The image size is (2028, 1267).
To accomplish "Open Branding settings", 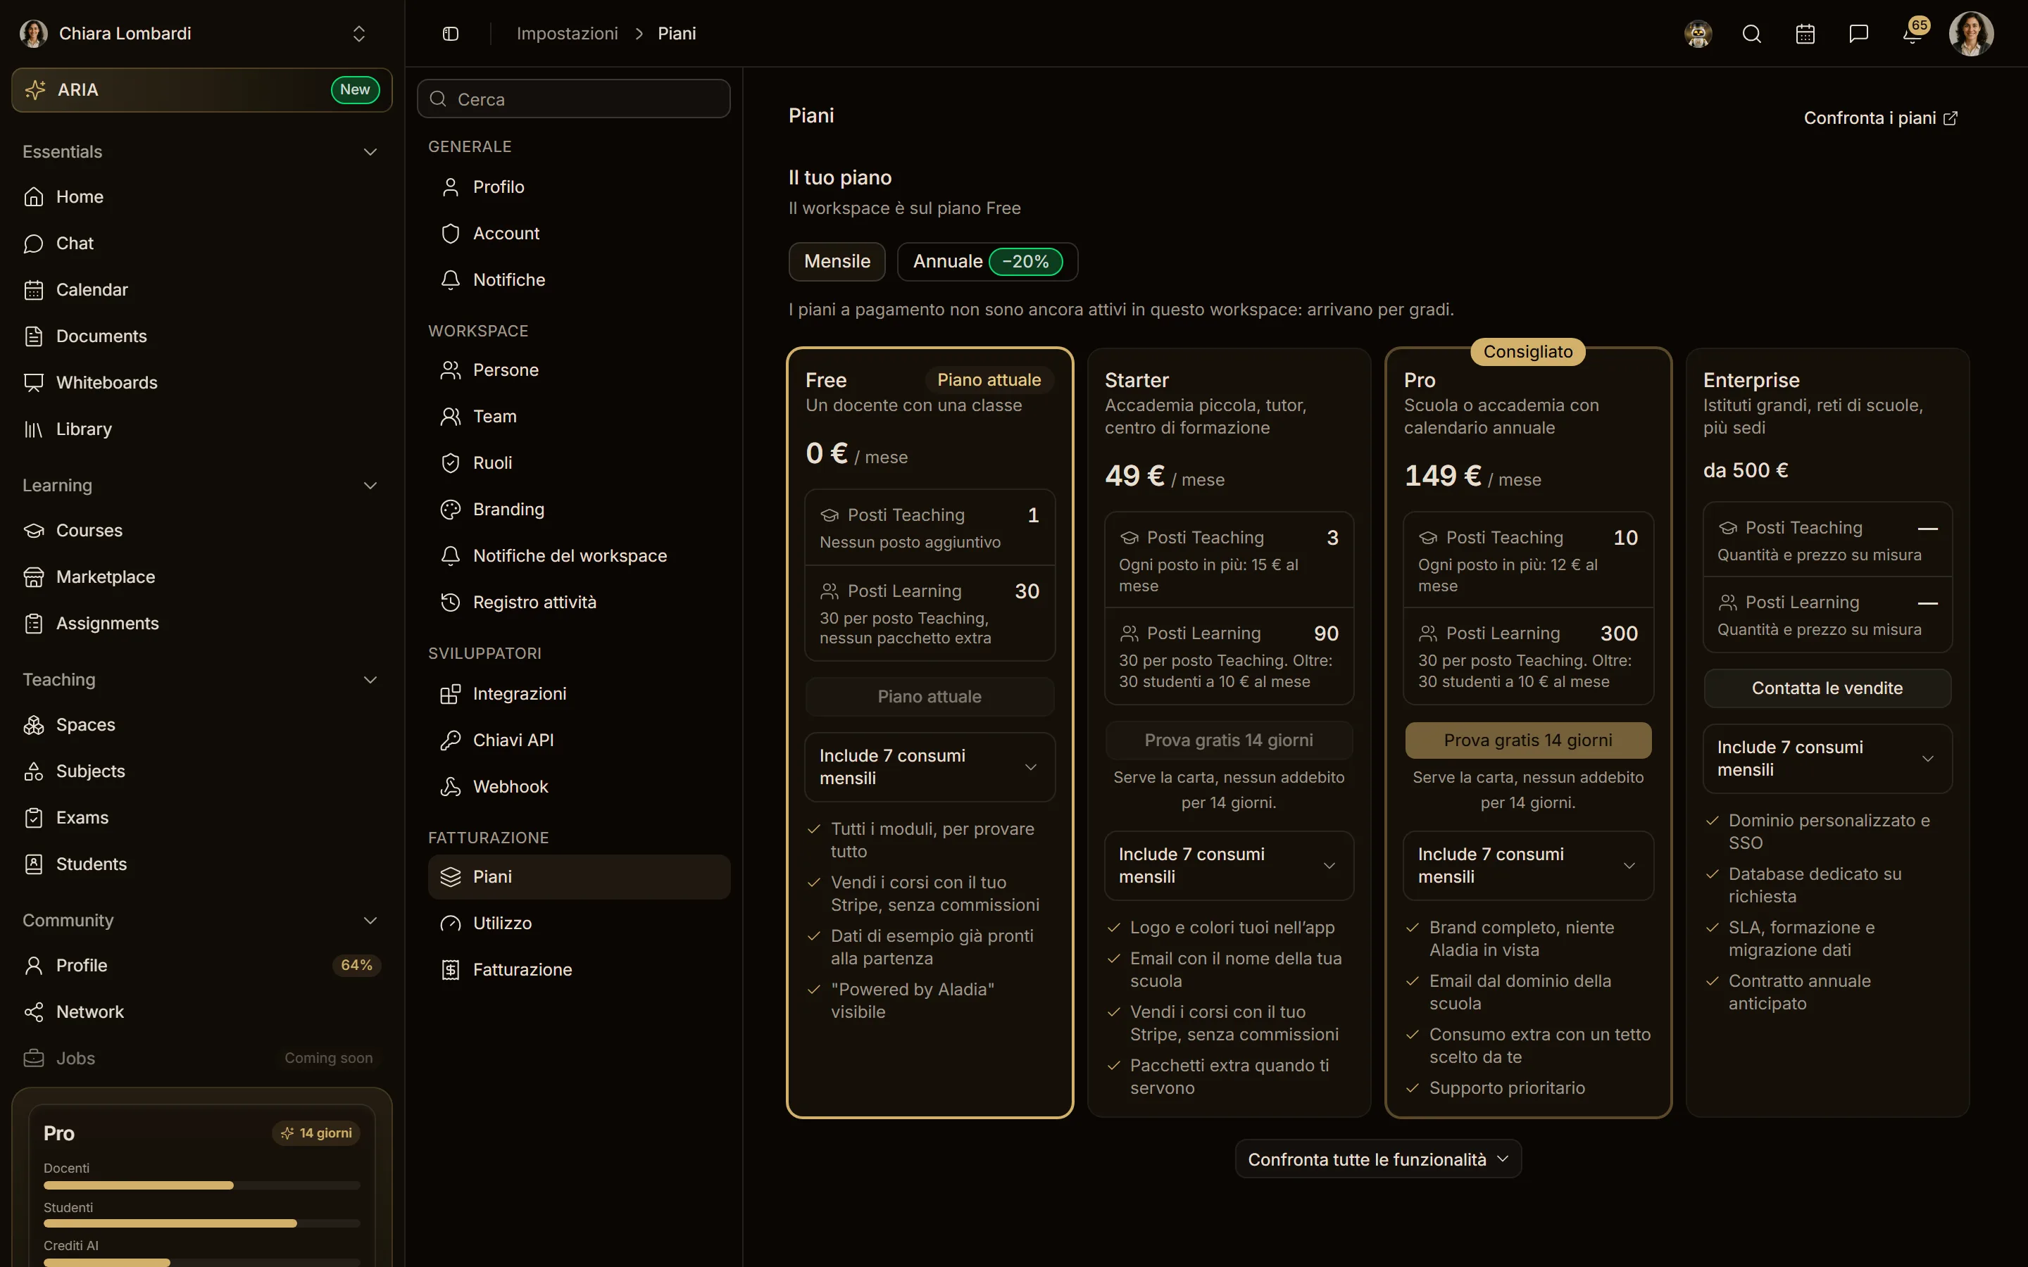I will point(579,510).
